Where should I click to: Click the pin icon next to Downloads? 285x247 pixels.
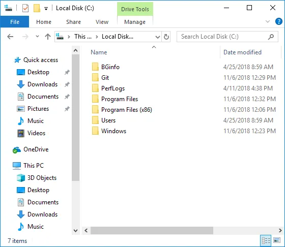click(67, 84)
